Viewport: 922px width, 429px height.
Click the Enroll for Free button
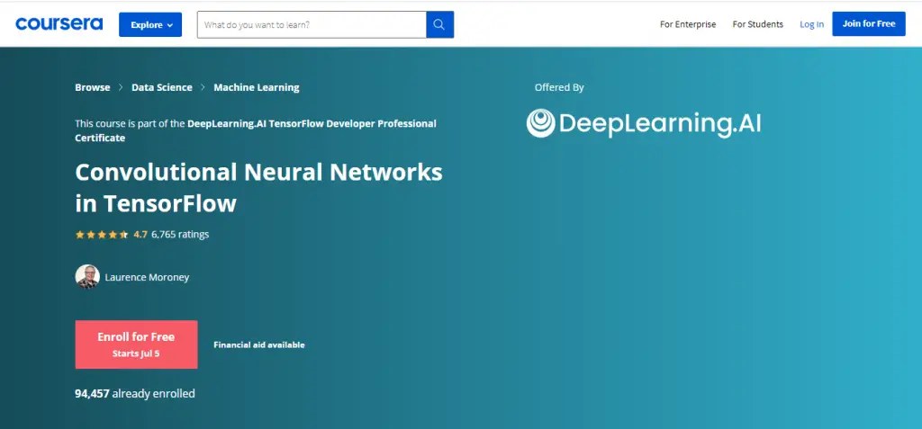point(136,344)
